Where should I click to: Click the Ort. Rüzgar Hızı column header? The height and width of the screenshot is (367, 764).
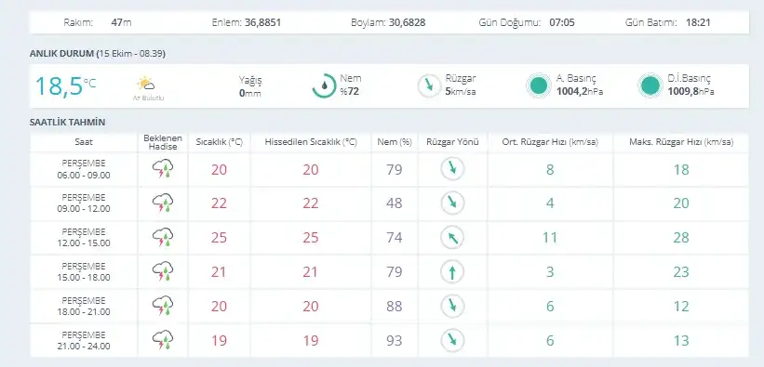coord(550,142)
